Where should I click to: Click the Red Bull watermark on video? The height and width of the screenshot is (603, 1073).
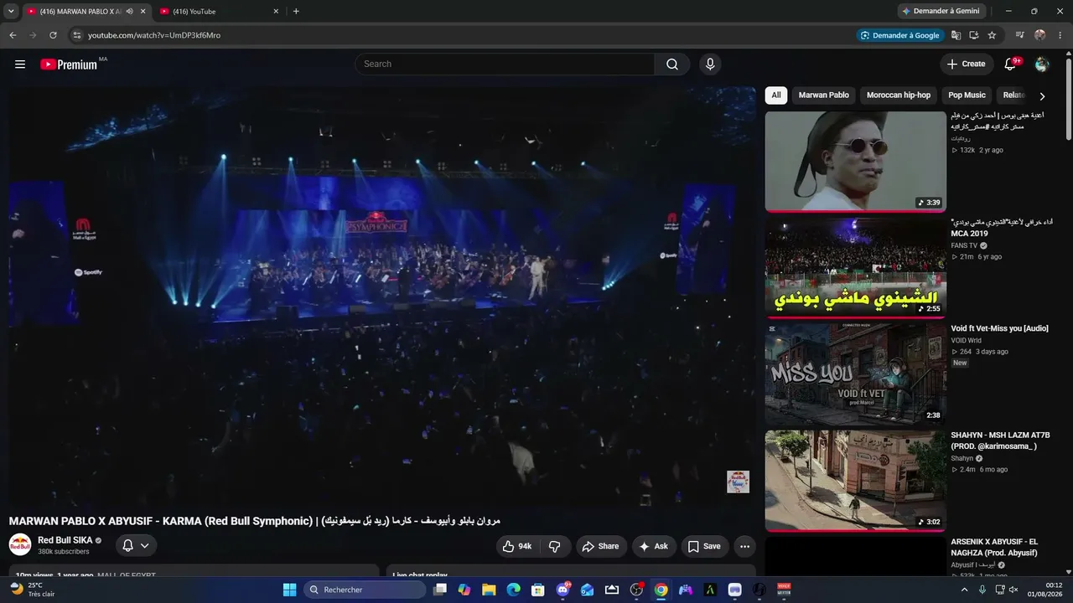pyautogui.click(x=738, y=482)
